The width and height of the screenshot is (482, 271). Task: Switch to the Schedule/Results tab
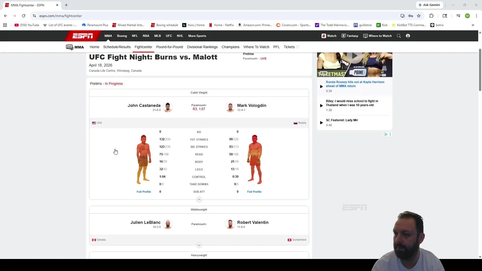click(117, 47)
